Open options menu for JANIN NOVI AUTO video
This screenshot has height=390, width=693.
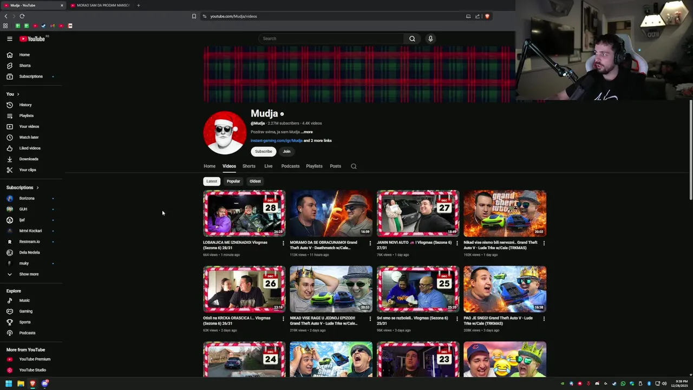coord(457,243)
